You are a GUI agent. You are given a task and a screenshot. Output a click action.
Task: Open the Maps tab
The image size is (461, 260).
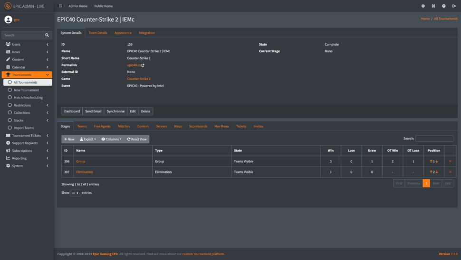click(178, 126)
